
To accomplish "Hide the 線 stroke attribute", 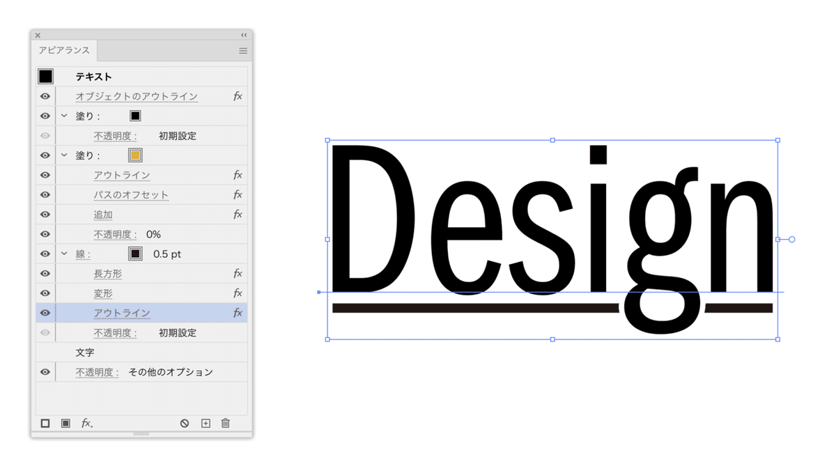I will (x=45, y=254).
